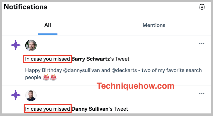
Task: Click second 'In case you missed' text
Action: (47, 109)
